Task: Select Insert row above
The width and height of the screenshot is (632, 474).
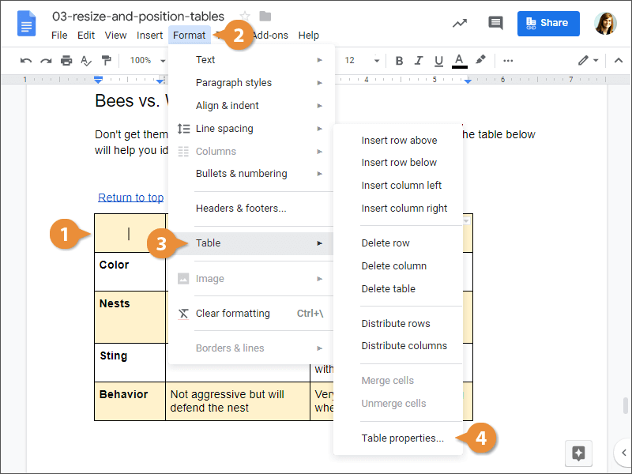Action: click(399, 140)
